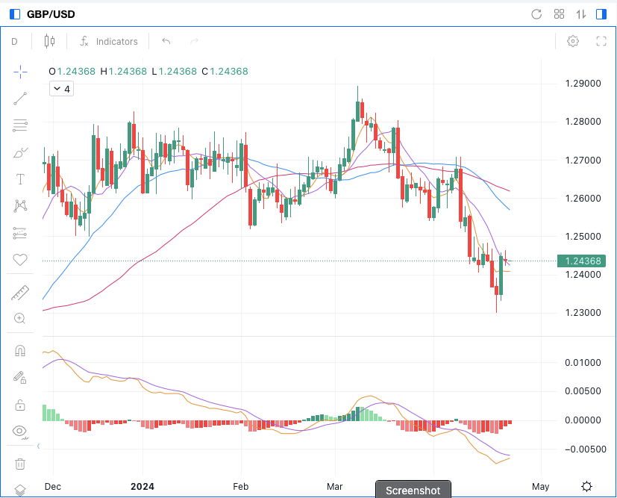Open chart settings gear in toolbar
The image size is (617, 498).
(x=573, y=42)
